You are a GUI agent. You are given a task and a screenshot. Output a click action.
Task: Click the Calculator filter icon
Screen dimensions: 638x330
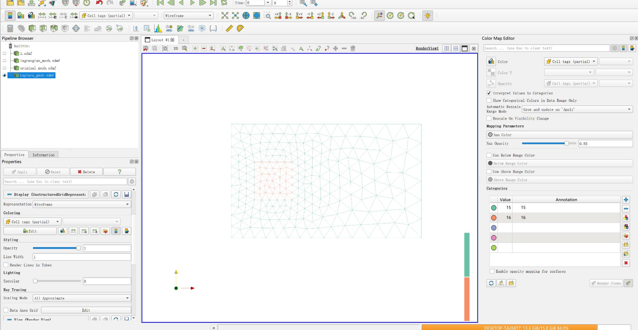tap(10, 29)
